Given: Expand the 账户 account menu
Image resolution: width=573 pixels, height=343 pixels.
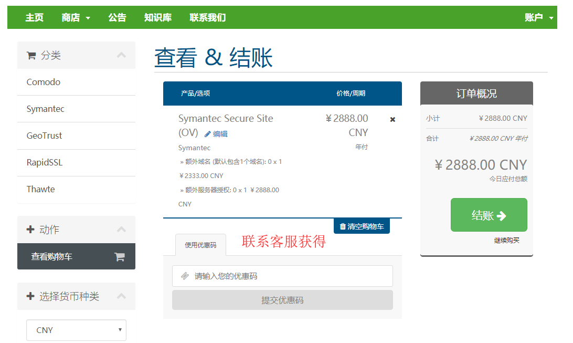Looking at the screenshot, I should coord(539,17).
